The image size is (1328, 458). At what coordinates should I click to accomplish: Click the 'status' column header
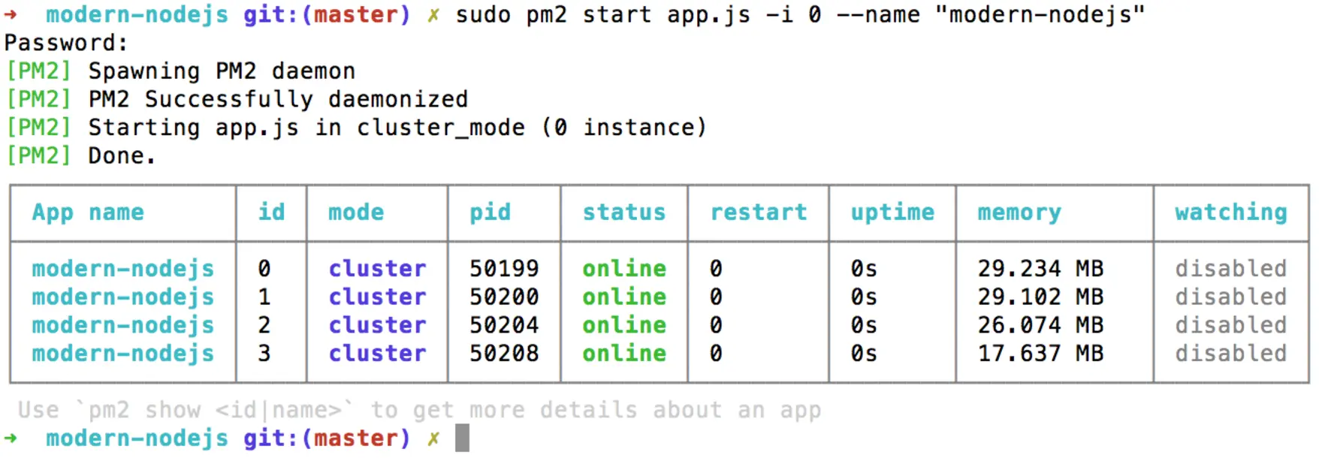[x=624, y=212]
